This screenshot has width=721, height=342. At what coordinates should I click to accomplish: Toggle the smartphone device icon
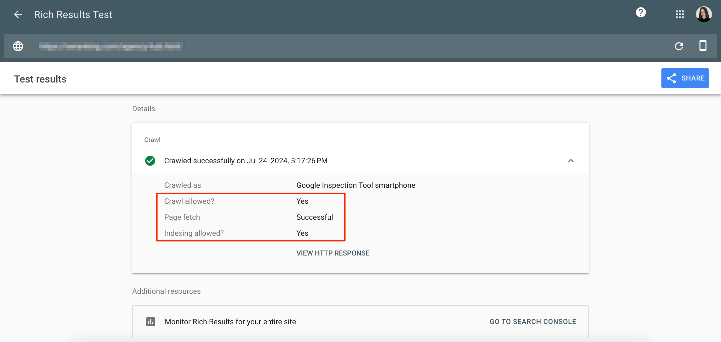click(x=702, y=45)
